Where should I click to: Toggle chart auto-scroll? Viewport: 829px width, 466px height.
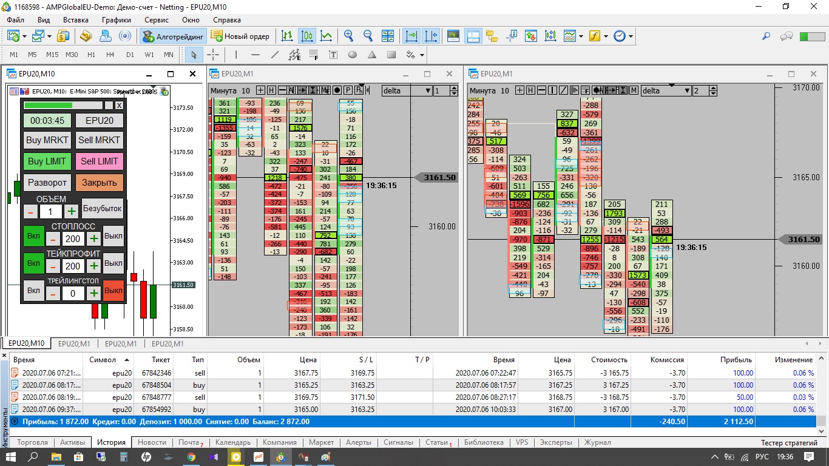coord(411,36)
